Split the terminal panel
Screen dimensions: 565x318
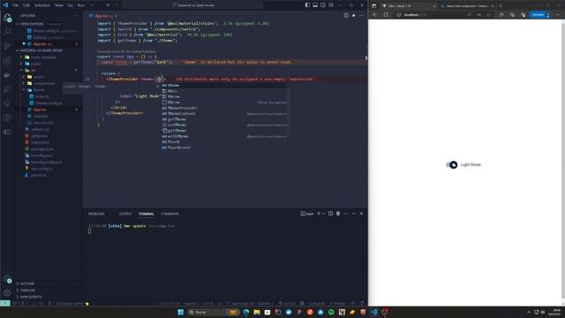(x=330, y=214)
